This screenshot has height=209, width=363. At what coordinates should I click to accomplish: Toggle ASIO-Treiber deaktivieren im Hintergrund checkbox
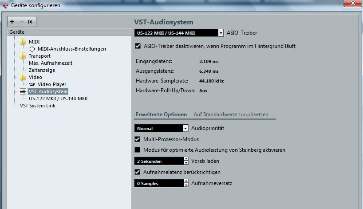[x=138, y=46]
